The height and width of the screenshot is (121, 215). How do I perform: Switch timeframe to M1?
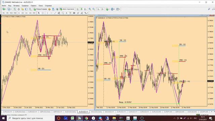pos(4,13)
